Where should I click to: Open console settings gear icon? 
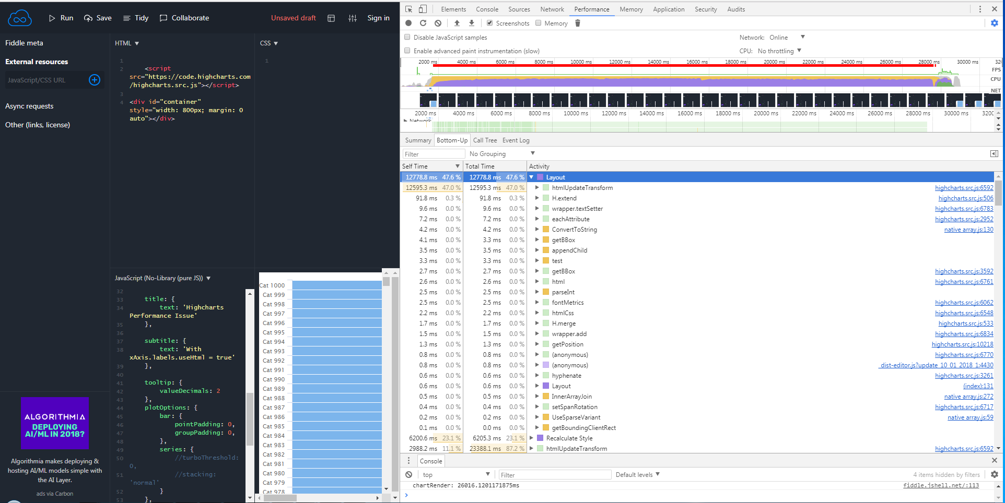[995, 474]
